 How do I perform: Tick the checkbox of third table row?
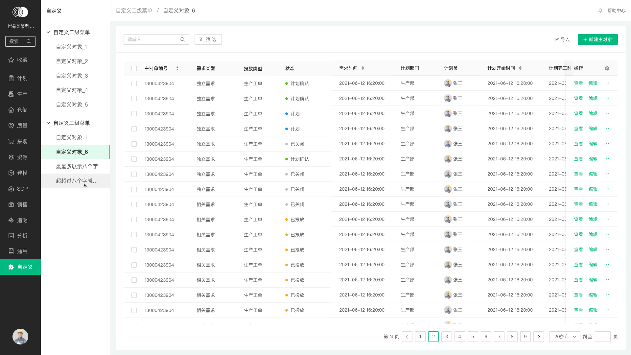[x=134, y=114]
